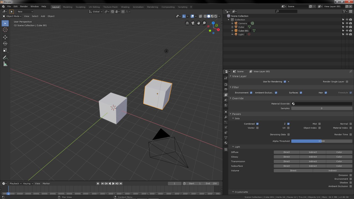Click the pan view hand icon

tap(198, 23)
